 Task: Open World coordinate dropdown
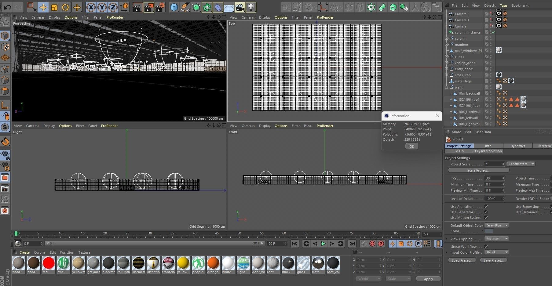point(369,279)
